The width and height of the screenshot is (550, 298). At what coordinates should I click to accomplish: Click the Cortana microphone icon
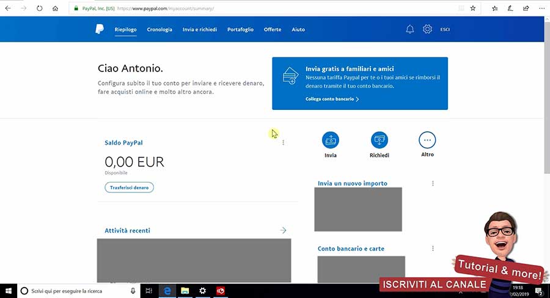[x=133, y=291]
